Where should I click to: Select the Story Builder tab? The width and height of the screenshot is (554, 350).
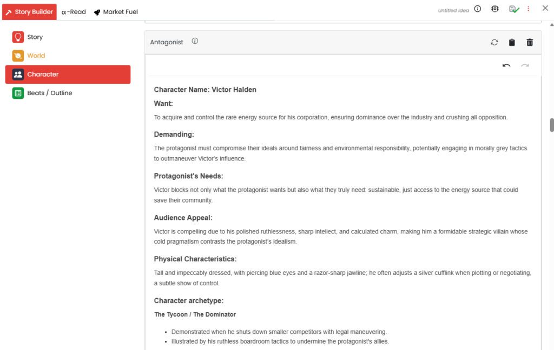(x=29, y=11)
